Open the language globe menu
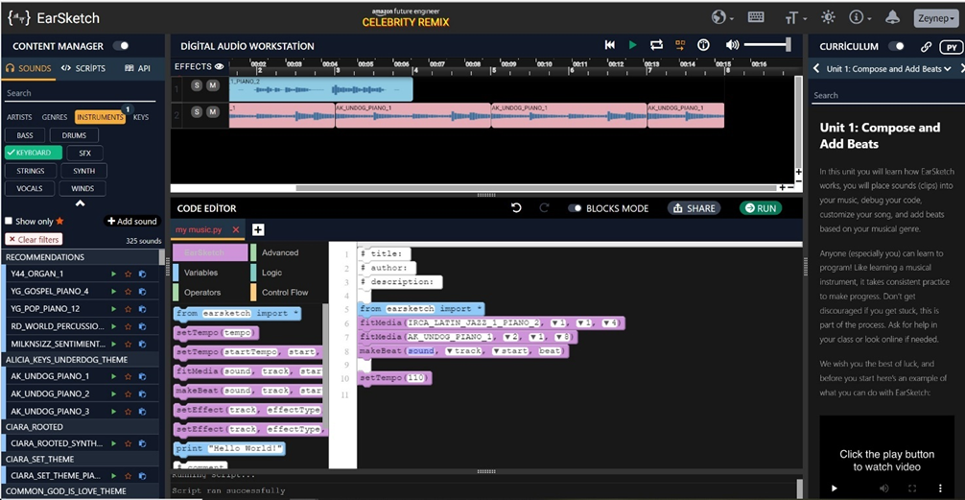Image resolution: width=965 pixels, height=500 pixels. (722, 18)
